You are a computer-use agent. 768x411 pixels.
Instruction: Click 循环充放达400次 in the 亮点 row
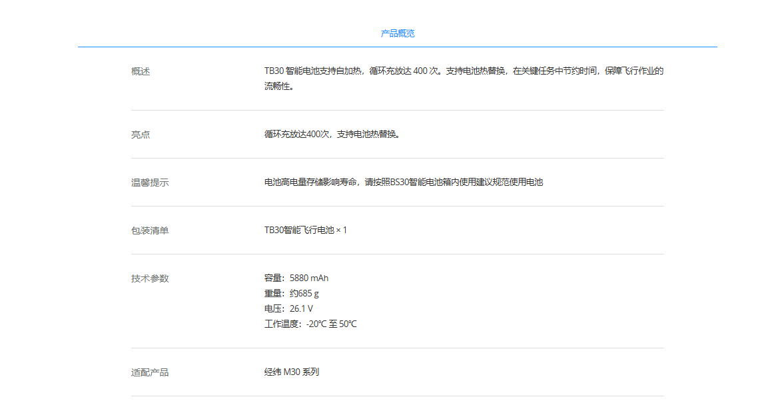click(x=297, y=134)
